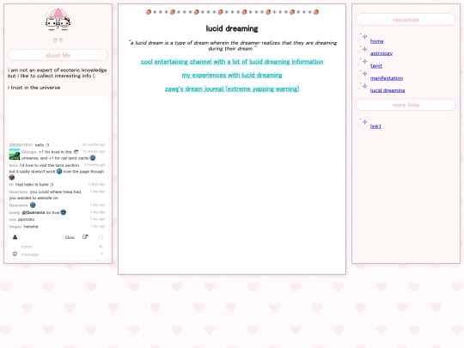Open Cbox in a pop-out window
This screenshot has height=348, width=464.
85,237
